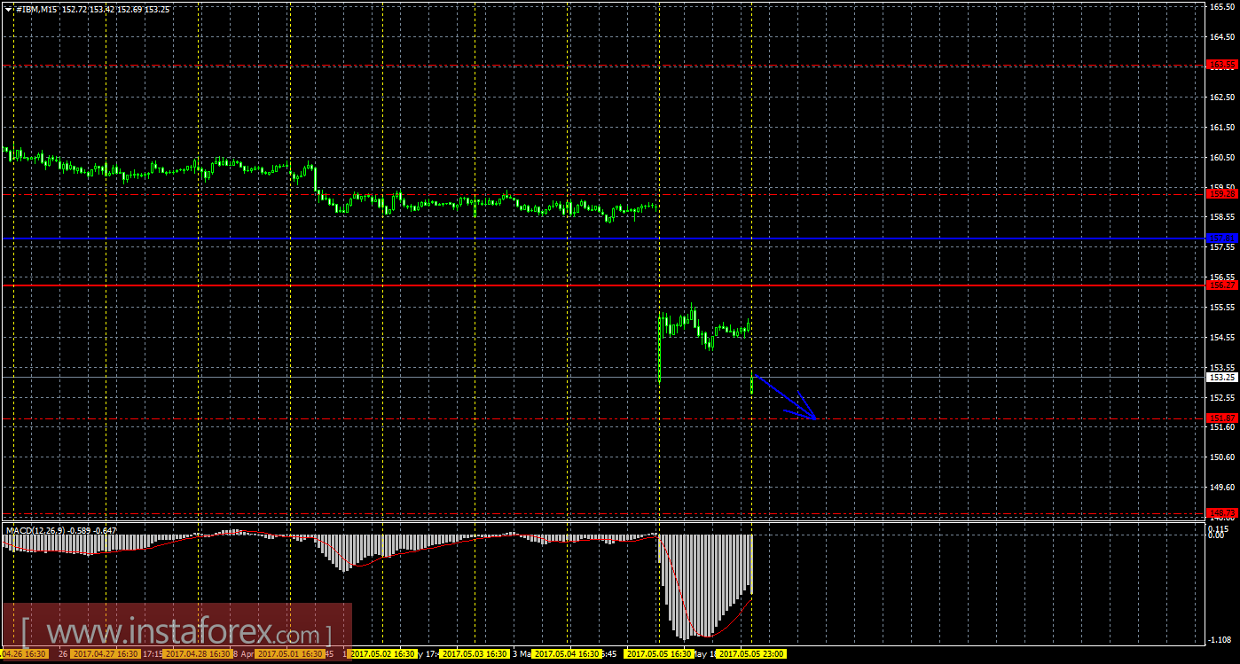This screenshot has width=1240, height=664.
Task: Click the 2017.05.05 23:00 date marker
Action: (751, 654)
